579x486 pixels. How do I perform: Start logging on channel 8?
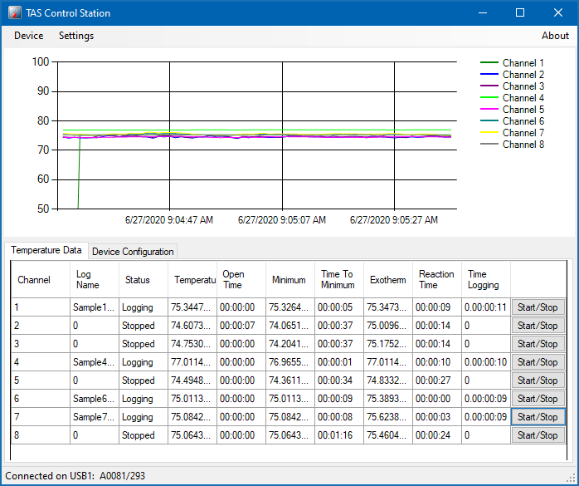(538, 435)
